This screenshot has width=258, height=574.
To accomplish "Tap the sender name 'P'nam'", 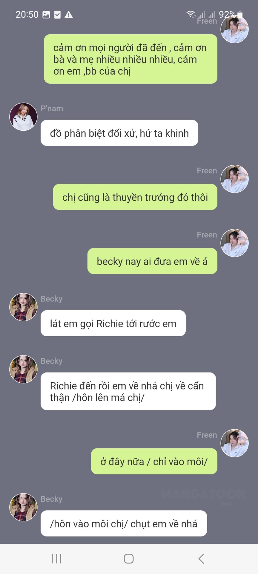I will [52, 109].
